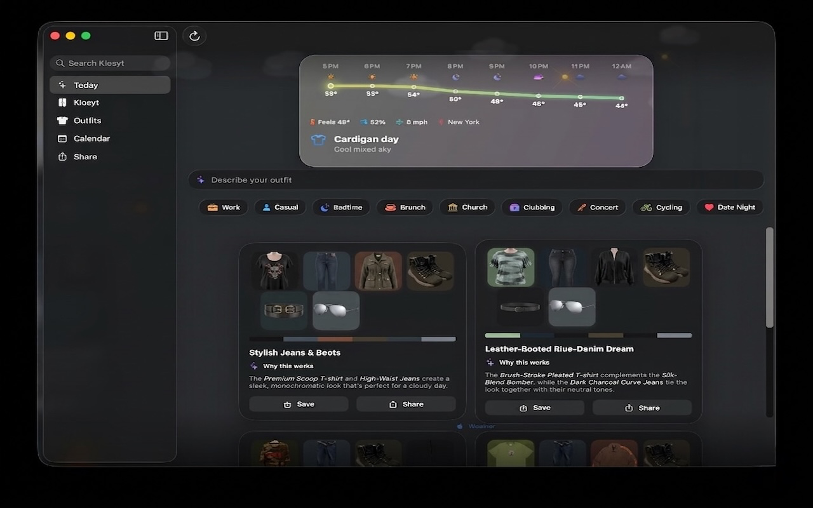The width and height of the screenshot is (813, 508).
Task: Click the Leather-Booted card color palette bar
Action: (x=588, y=335)
